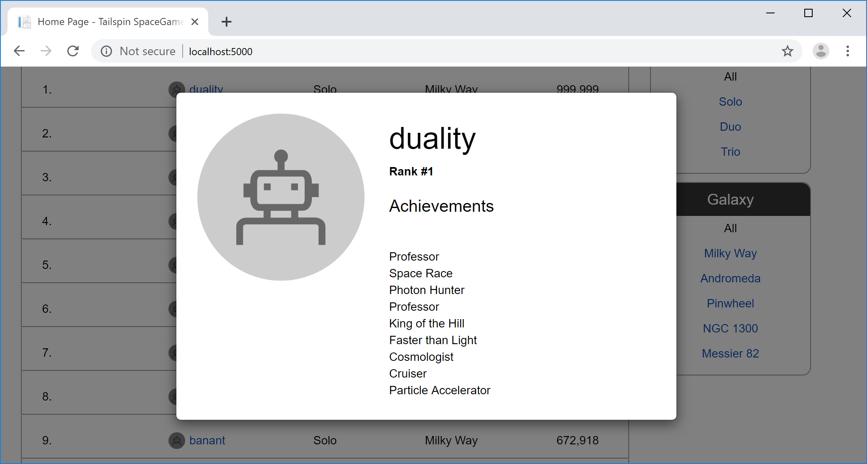Filter galaxy by Pinwheel
867x464 pixels.
tap(730, 303)
